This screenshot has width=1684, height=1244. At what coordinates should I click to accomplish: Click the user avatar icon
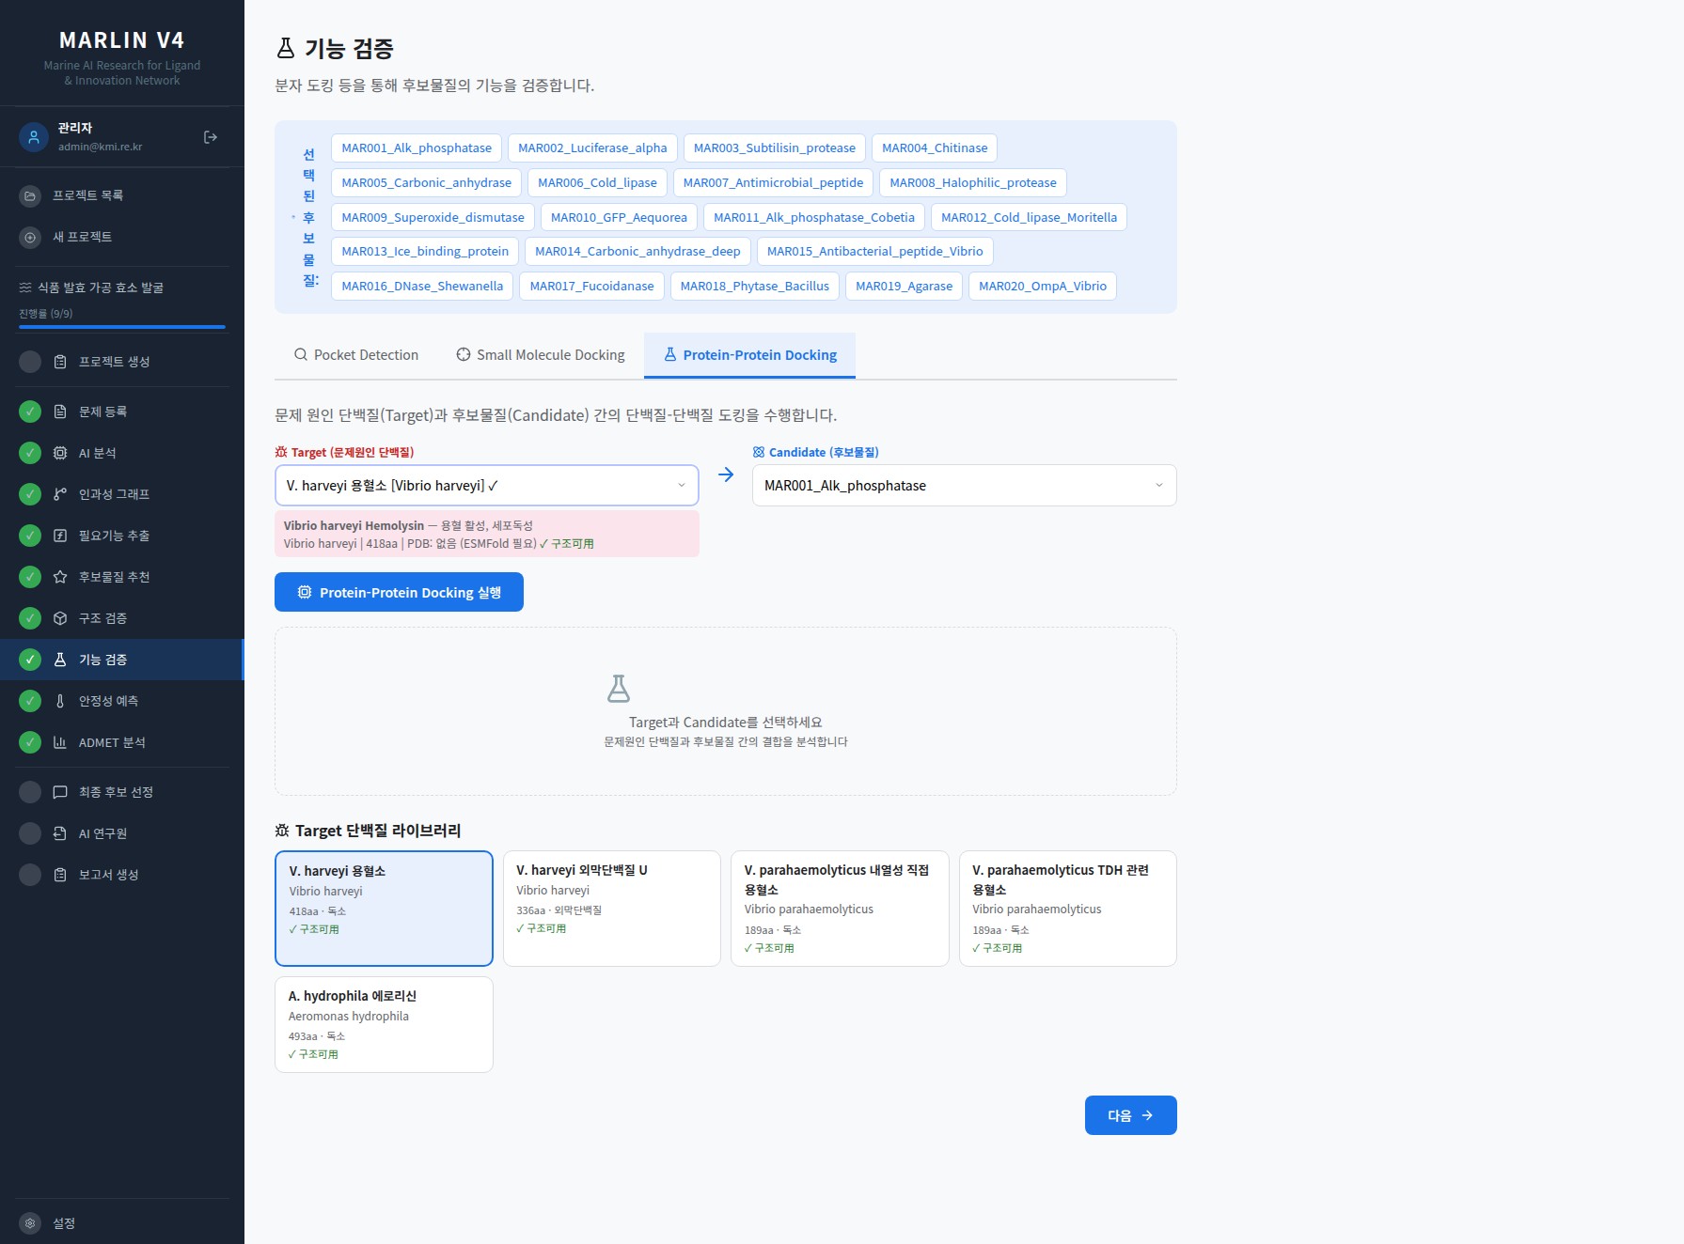(x=34, y=137)
